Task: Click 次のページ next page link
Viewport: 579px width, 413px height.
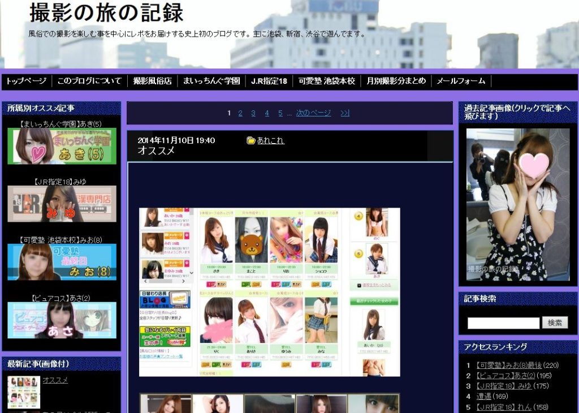Action: [x=313, y=113]
